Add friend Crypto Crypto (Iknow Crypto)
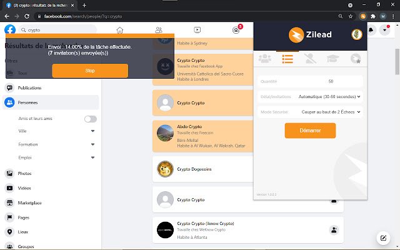 tap(334, 230)
